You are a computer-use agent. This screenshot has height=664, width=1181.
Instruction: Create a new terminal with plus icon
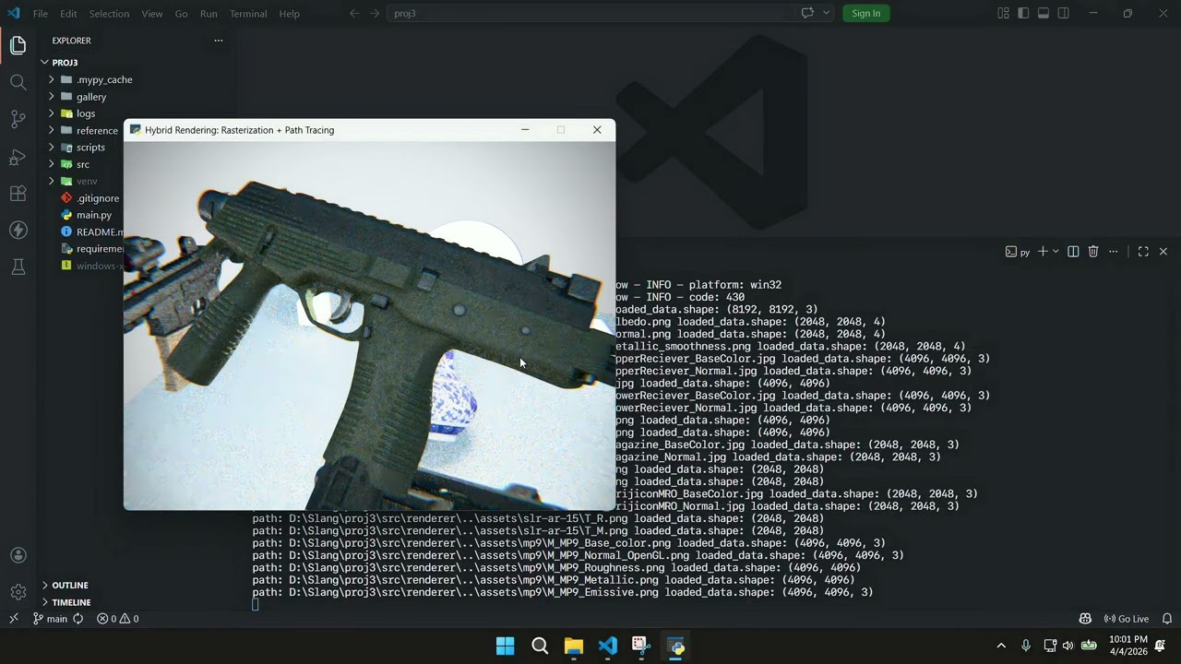tap(1043, 252)
